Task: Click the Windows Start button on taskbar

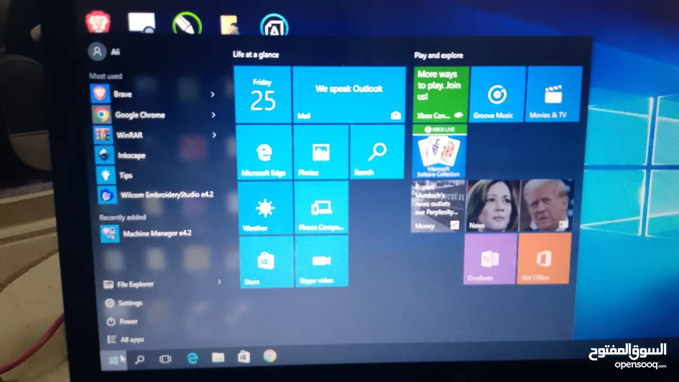Action: [x=114, y=360]
